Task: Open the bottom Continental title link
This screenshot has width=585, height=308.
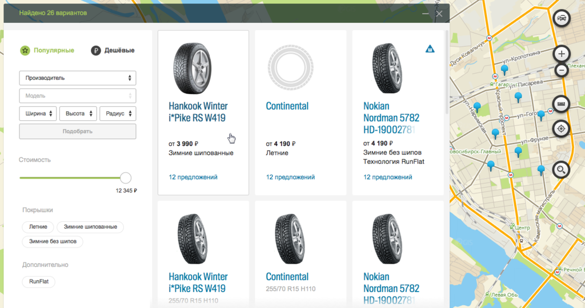Action: point(287,277)
